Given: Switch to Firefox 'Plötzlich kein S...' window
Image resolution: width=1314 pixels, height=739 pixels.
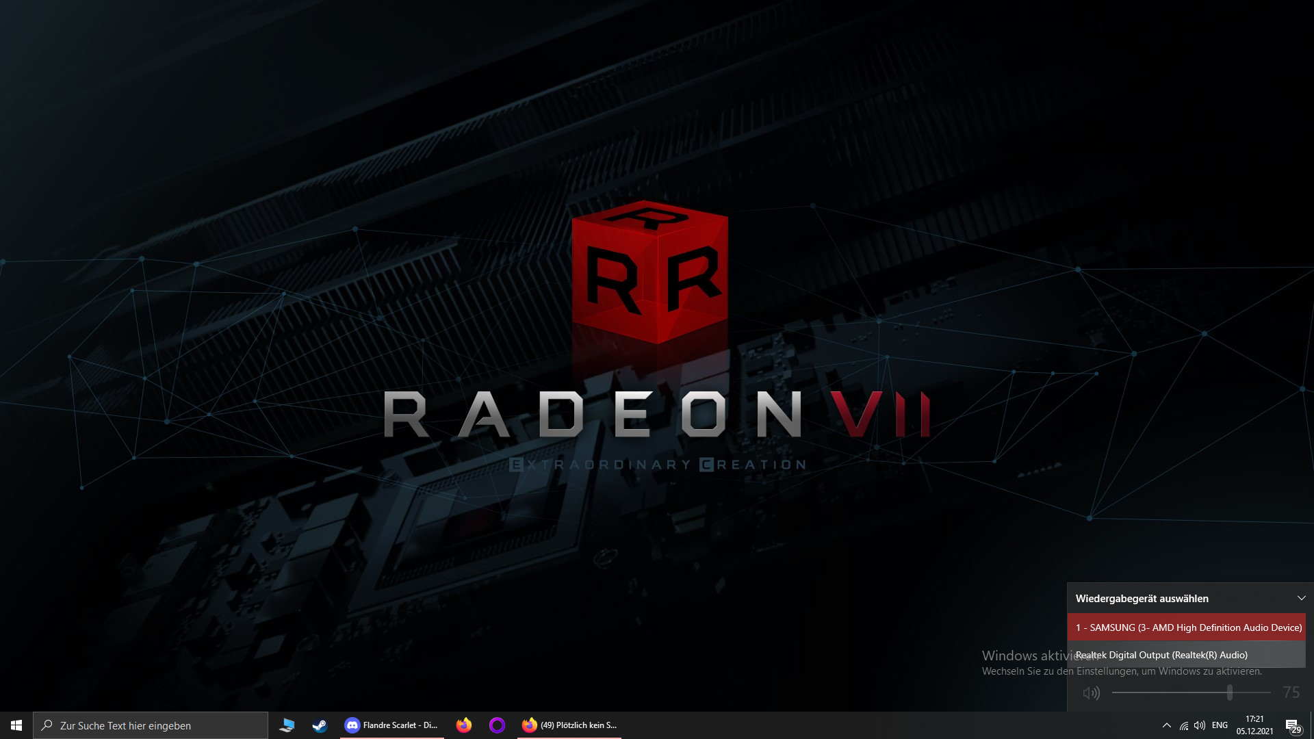Looking at the screenshot, I should [x=569, y=725].
